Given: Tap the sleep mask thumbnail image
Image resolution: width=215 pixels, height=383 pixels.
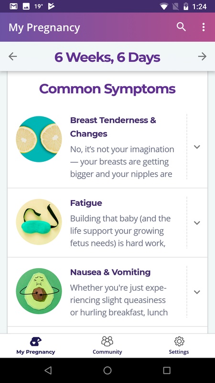Looking at the screenshot, I should point(39,222).
